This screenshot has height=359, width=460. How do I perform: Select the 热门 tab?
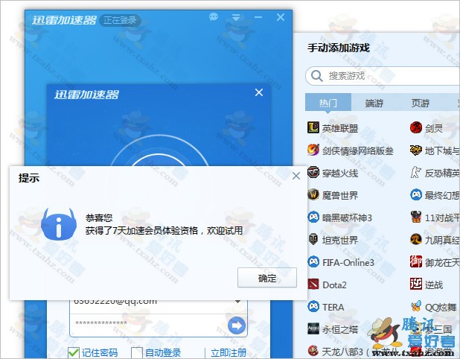tap(328, 103)
